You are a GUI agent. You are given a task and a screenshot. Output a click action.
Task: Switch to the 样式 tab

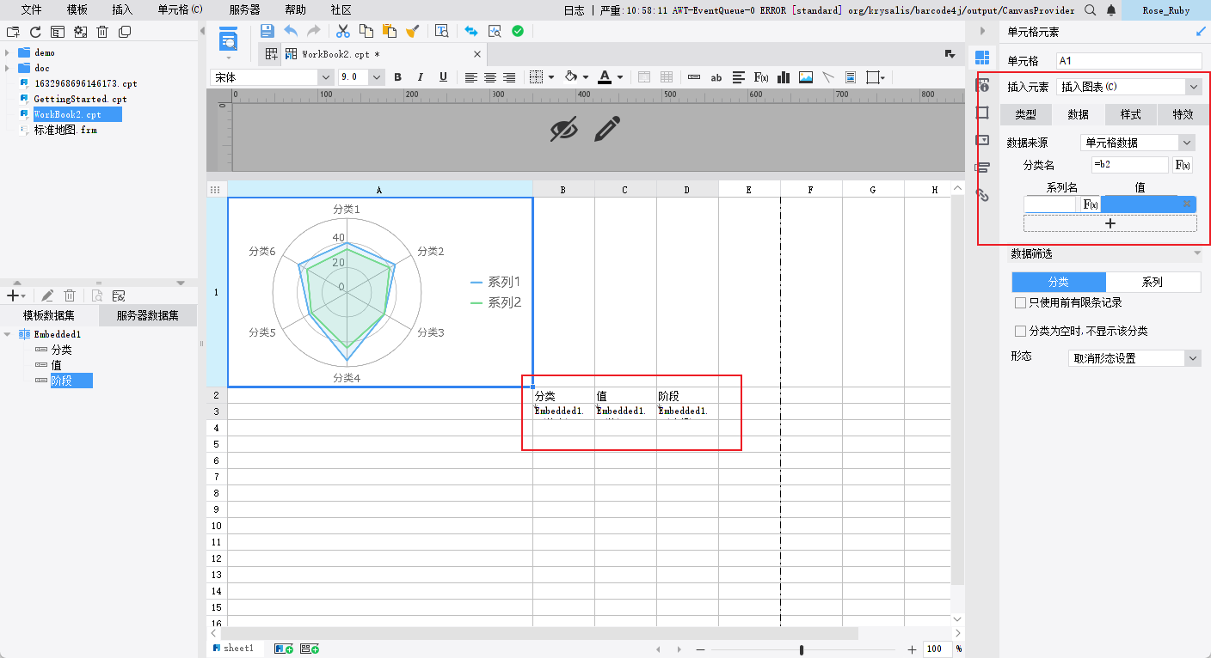click(x=1130, y=114)
